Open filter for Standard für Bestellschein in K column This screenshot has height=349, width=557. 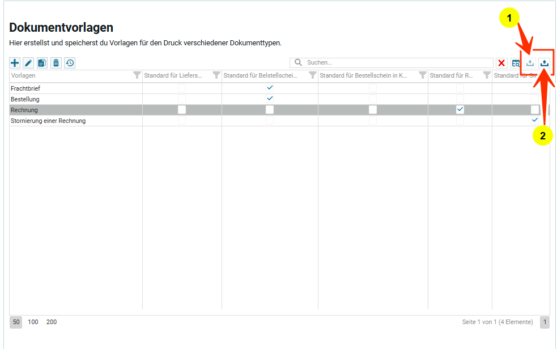pyautogui.click(x=422, y=75)
